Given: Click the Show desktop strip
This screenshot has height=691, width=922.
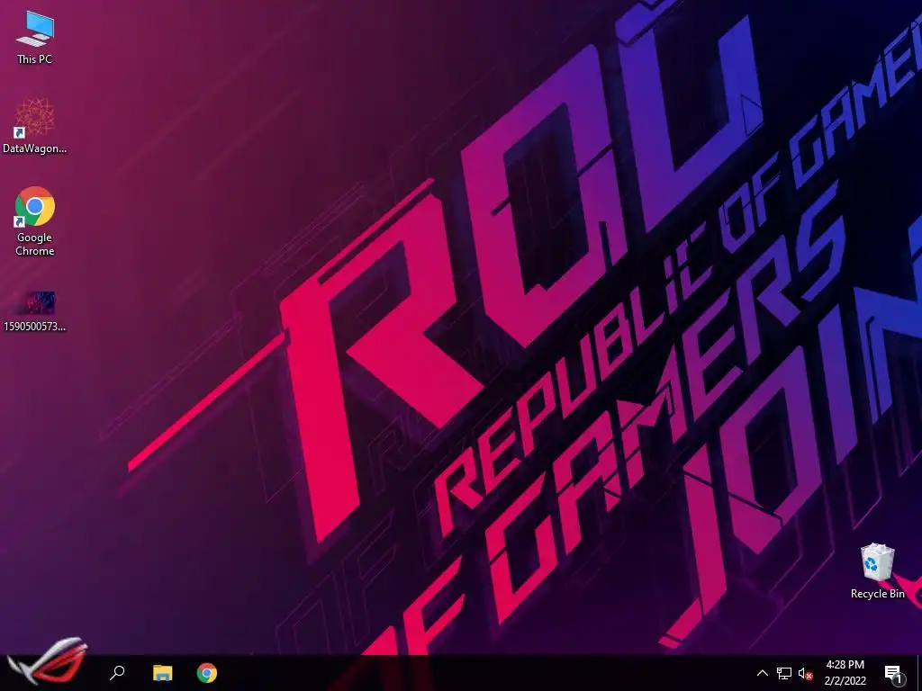Looking at the screenshot, I should [919, 673].
